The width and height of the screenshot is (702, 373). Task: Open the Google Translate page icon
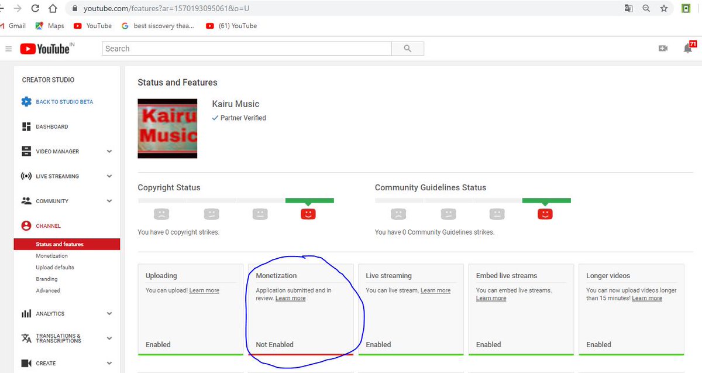point(628,9)
